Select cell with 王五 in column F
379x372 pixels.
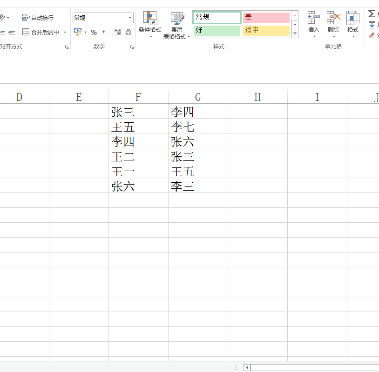[138, 126]
